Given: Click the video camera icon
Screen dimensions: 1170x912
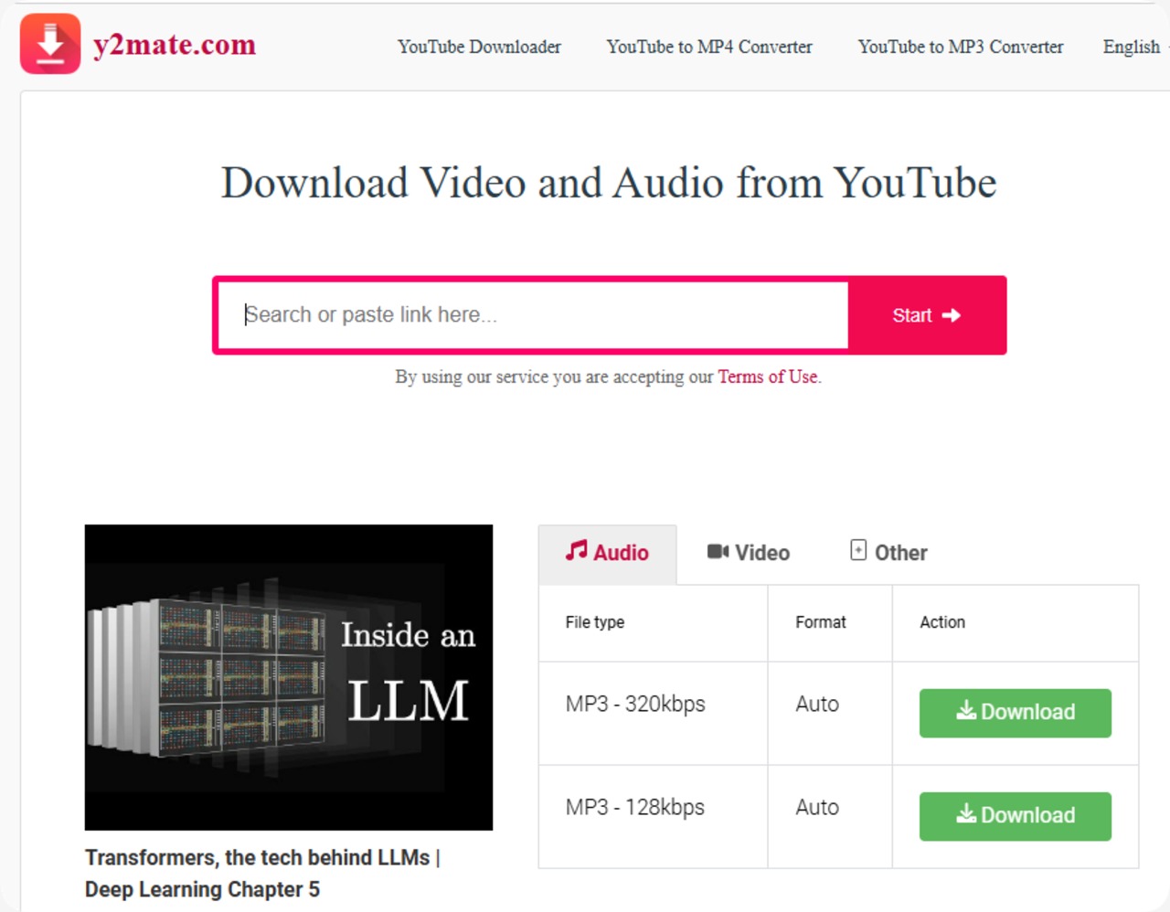Looking at the screenshot, I should 718,551.
